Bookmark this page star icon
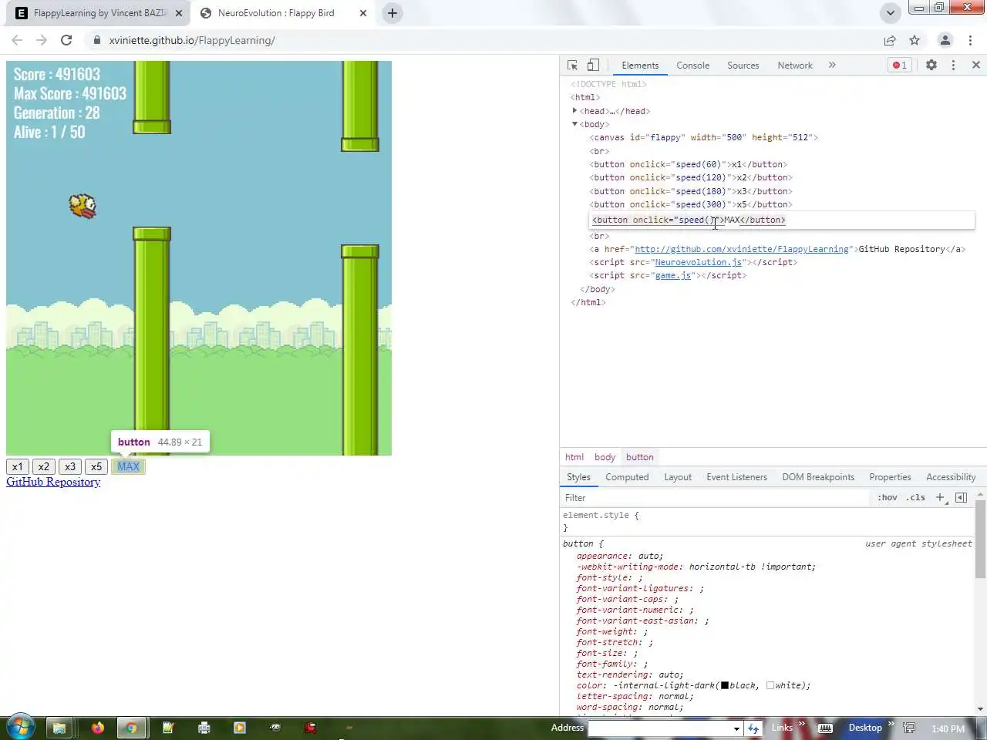 915,40
